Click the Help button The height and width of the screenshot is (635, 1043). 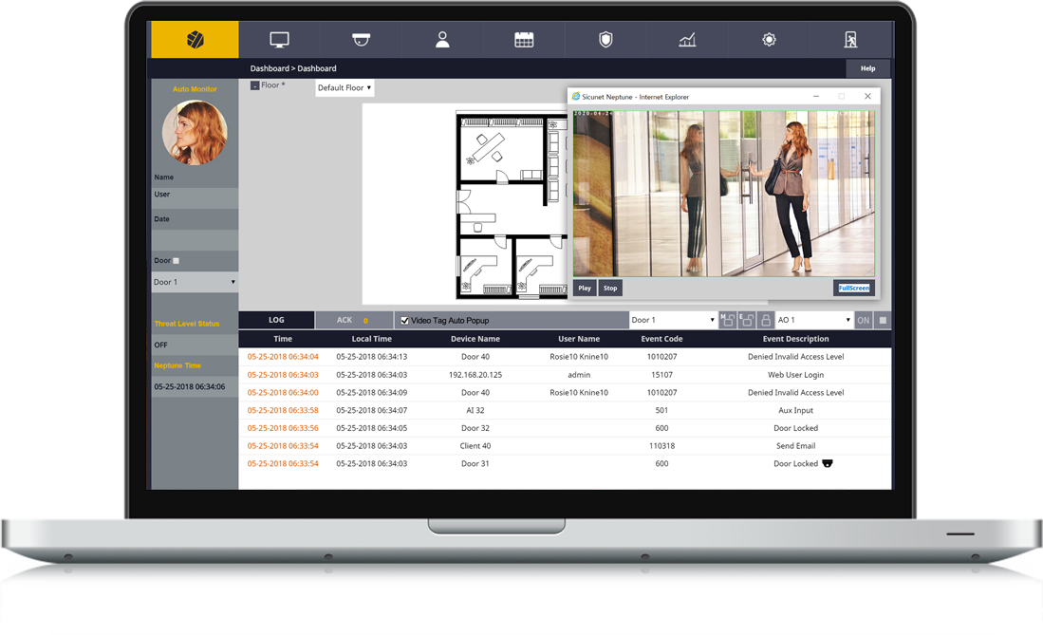pyautogui.click(x=868, y=68)
